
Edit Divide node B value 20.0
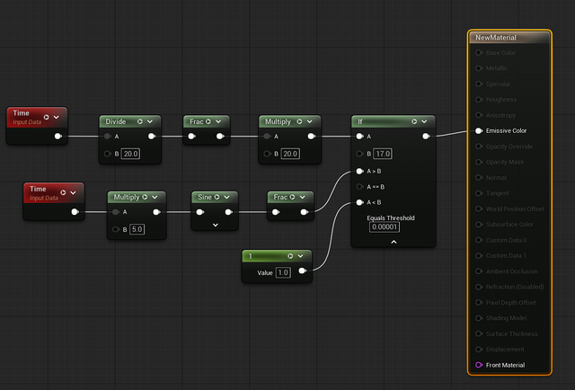pyautogui.click(x=130, y=154)
